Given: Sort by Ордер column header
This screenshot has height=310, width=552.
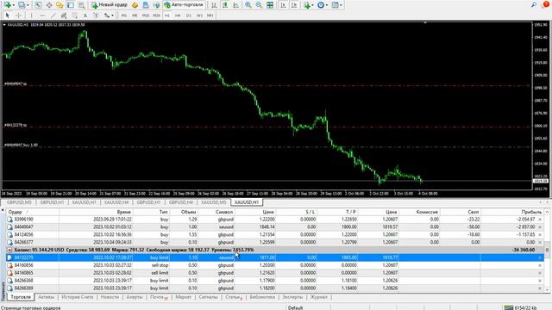Looking at the screenshot, I should [x=16, y=212].
